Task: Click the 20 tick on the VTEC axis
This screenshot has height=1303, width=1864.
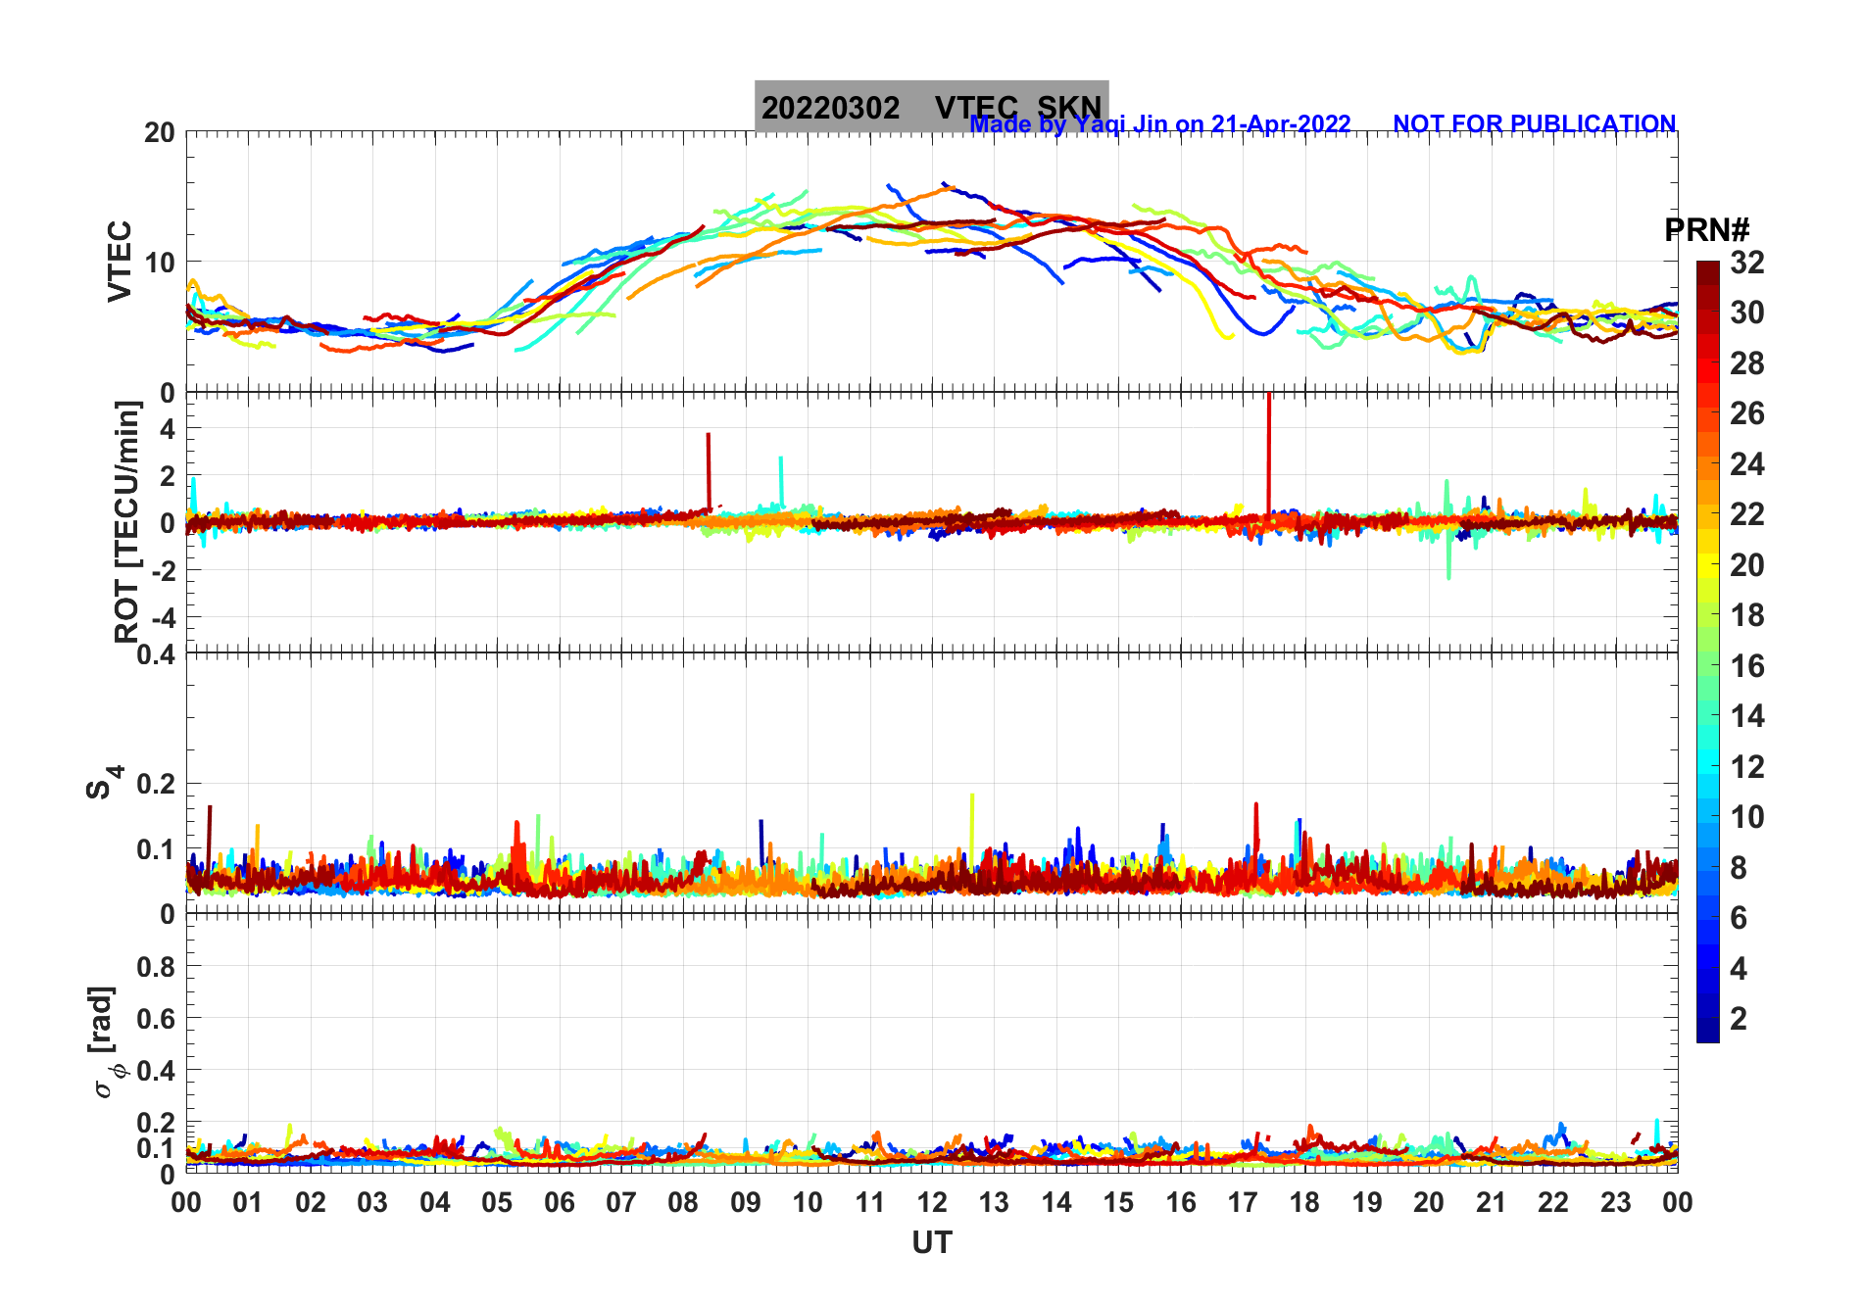Action: point(159,132)
